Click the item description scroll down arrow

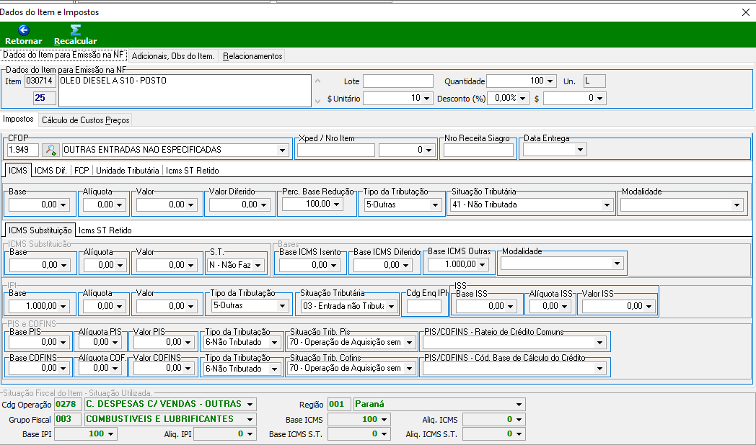point(317,101)
